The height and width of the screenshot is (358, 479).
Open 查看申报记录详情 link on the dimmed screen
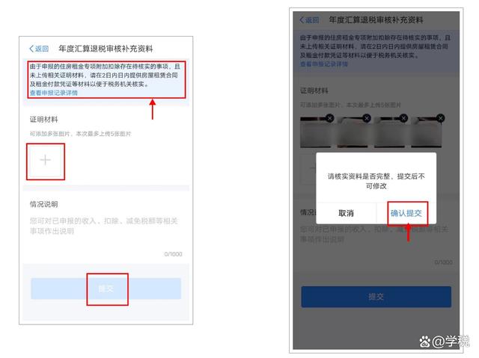coord(324,64)
